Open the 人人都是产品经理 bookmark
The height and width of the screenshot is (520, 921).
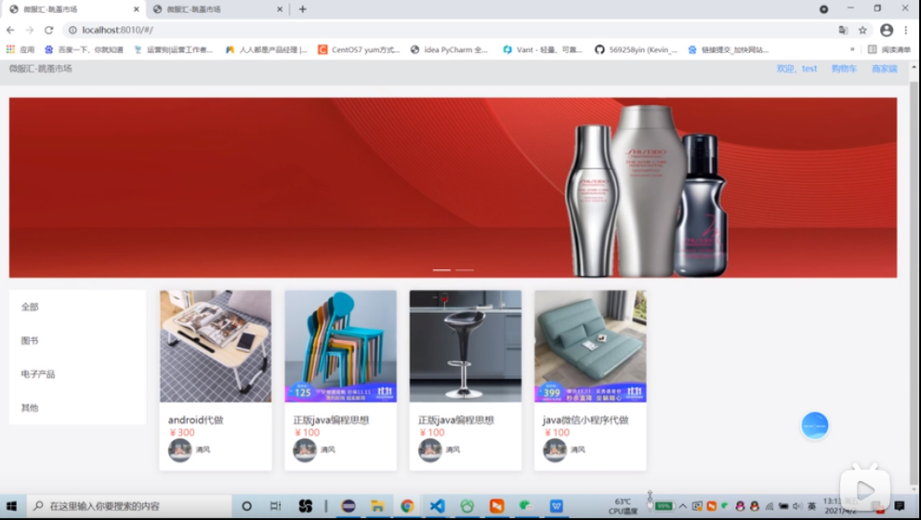266,50
